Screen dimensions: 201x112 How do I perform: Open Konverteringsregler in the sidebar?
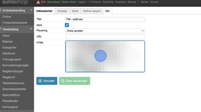tap(16, 65)
